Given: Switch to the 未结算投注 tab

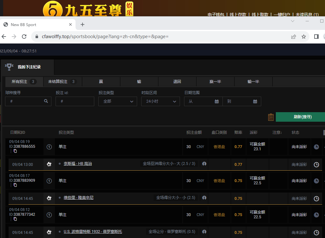Looking at the screenshot, I should coord(63,82).
